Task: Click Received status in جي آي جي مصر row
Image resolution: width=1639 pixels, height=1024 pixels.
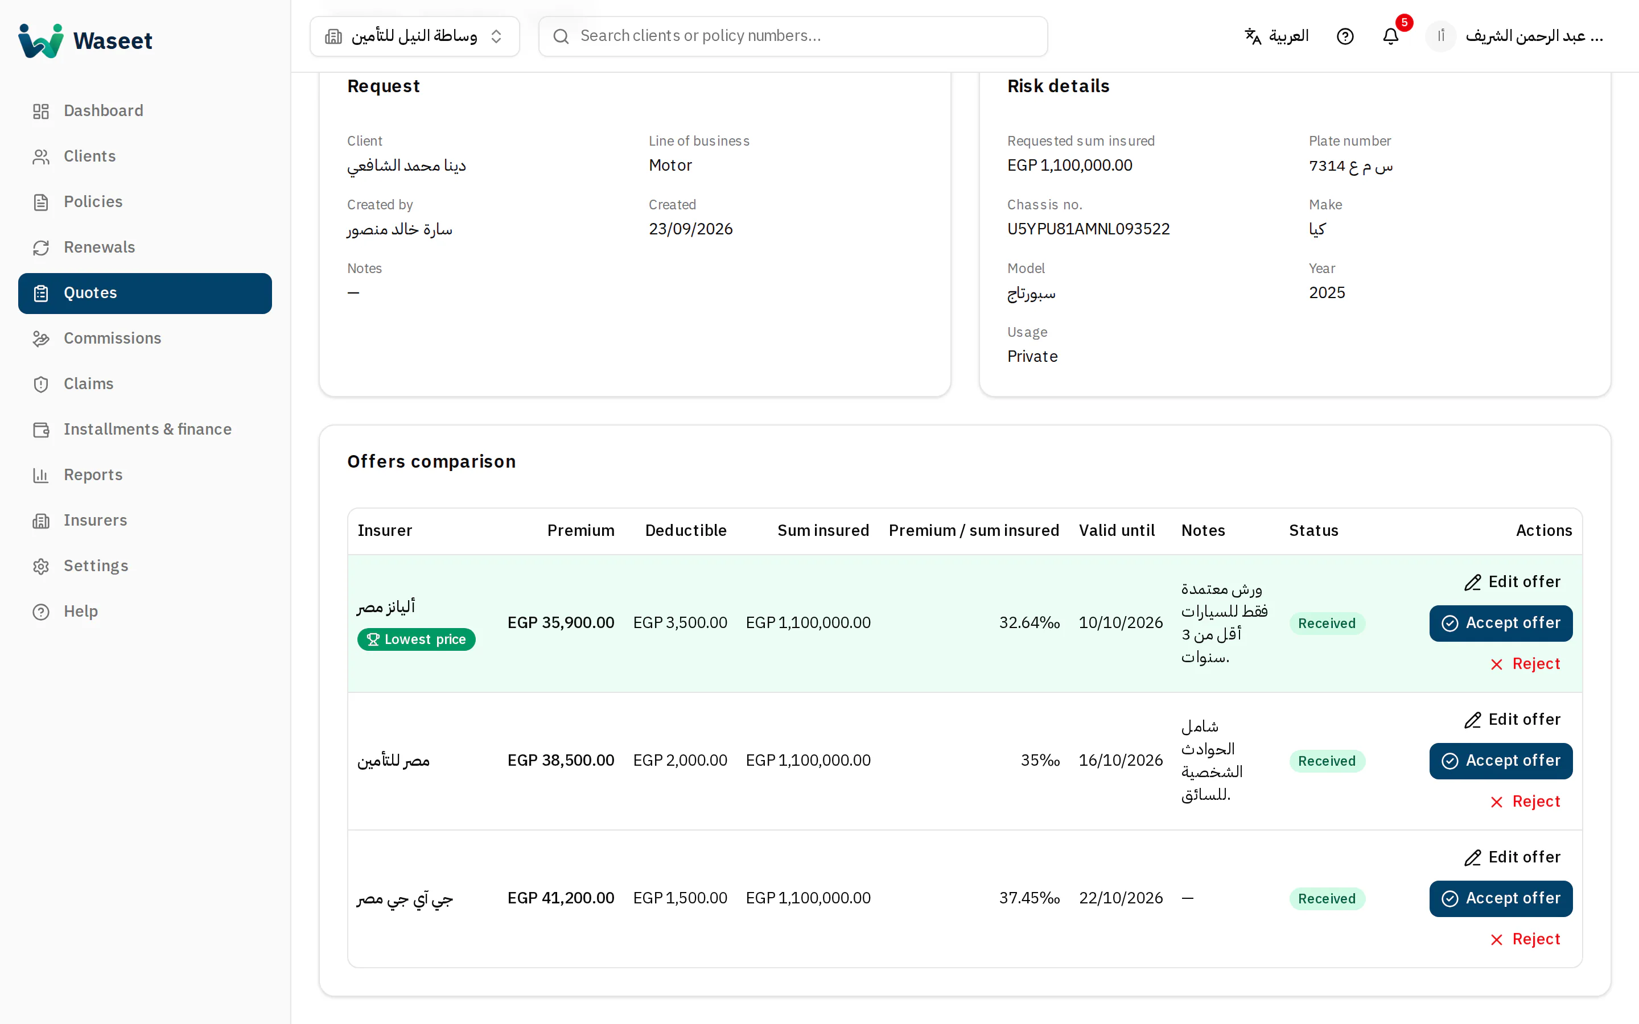Action: pos(1327,899)
